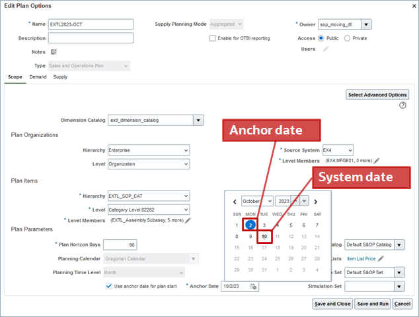Edit Users with the pencil icon
The image size is (419, 317).
click(325, 49)
